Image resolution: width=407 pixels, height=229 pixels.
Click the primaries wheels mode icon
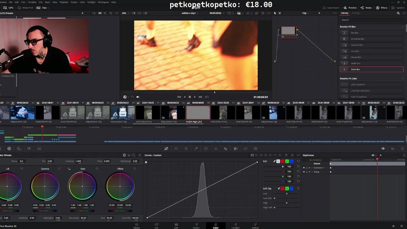pos(124,155)
